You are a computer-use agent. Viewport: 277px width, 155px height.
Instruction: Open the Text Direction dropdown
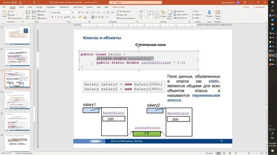[124, 12]
